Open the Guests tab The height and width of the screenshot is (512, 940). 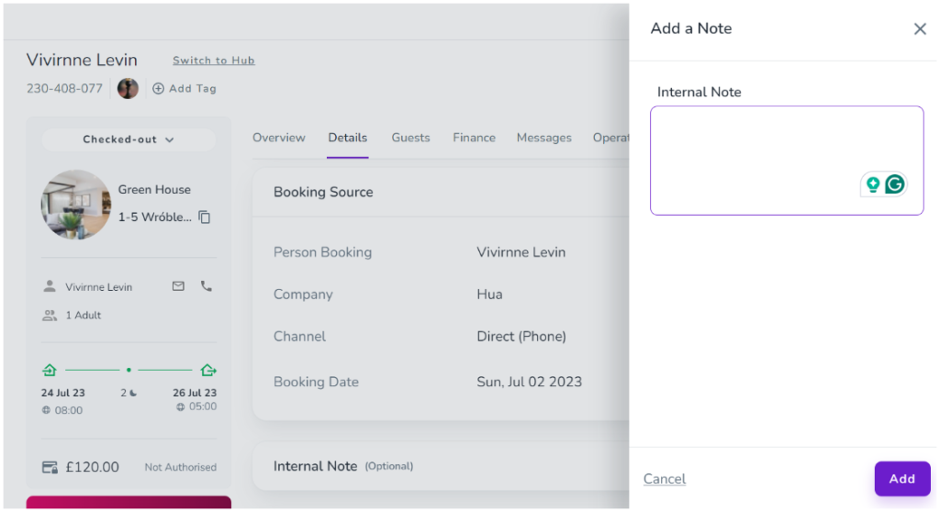[x=410, y=138]
